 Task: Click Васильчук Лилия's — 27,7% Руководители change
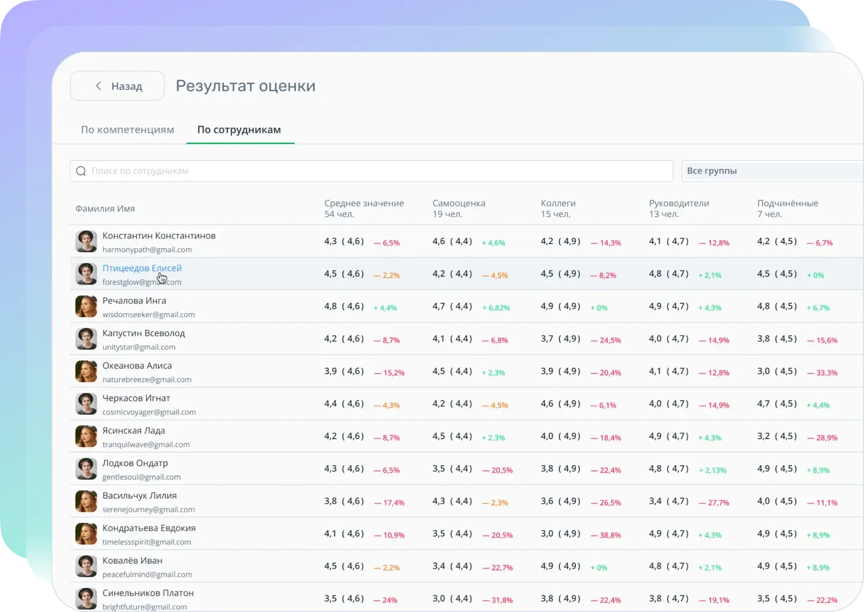pyautogui.click(x=714, y=503)
